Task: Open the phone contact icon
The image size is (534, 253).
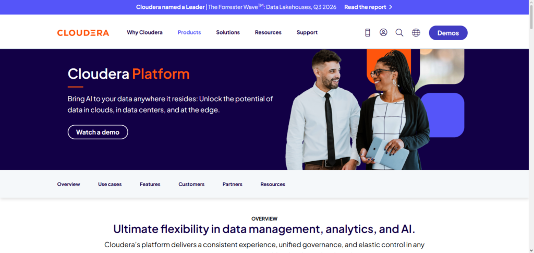Action: click(x=368, y=33)
